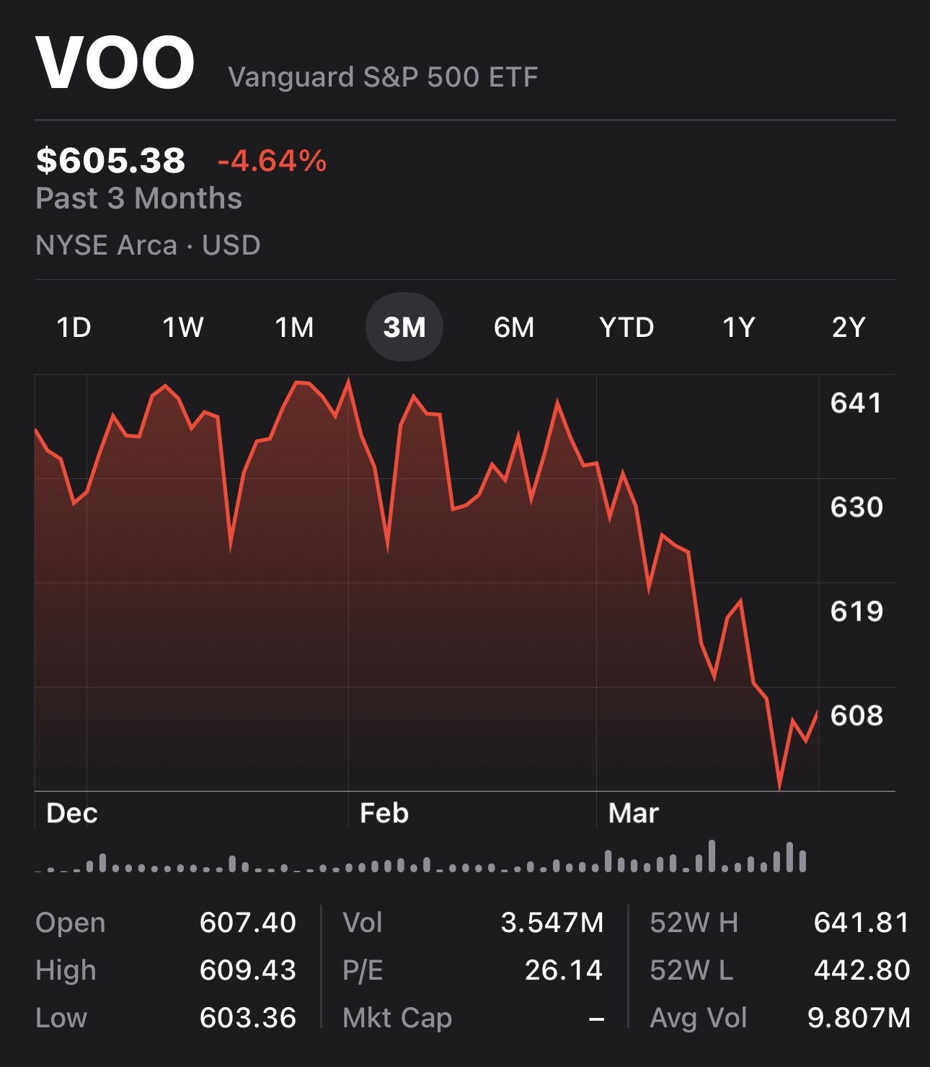The width and height of the screenshot is (930, 1067).
Task: Show the 1M price chart
Action: point(294,328)
